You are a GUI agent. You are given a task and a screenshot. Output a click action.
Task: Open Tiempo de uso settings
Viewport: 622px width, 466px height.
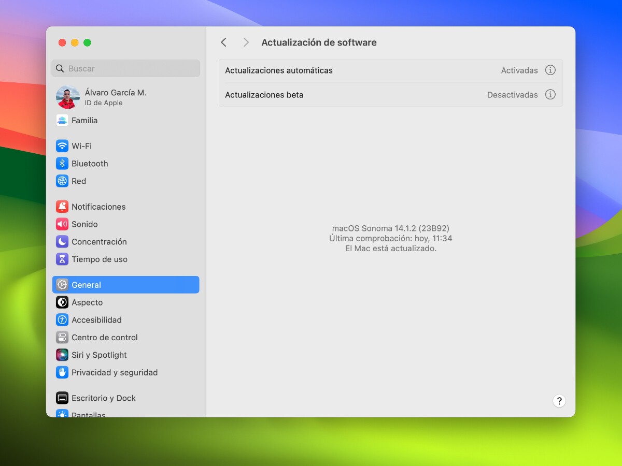[x=62, y=259]
